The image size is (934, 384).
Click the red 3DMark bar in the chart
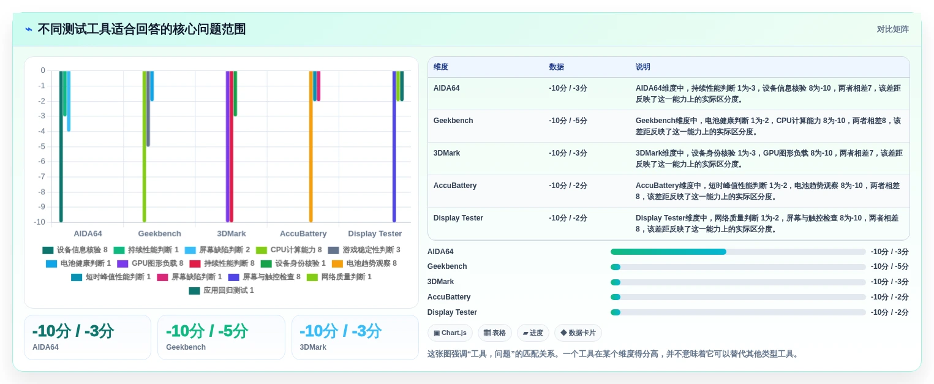(232, 146)
